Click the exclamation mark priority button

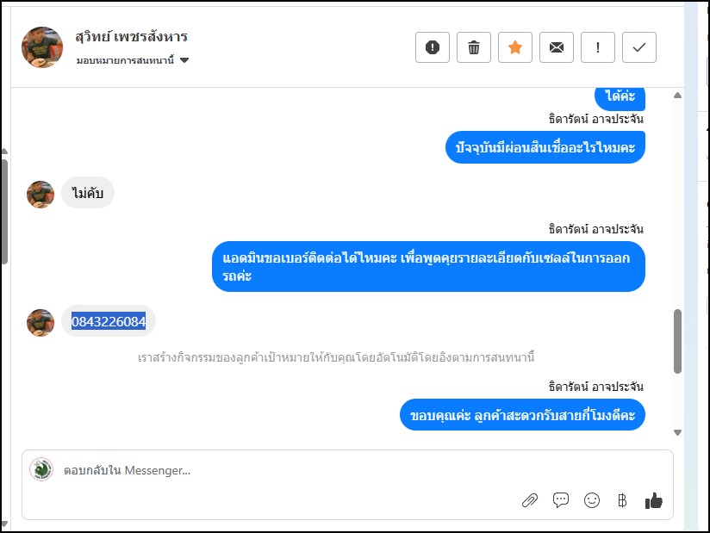click(598, 47)
